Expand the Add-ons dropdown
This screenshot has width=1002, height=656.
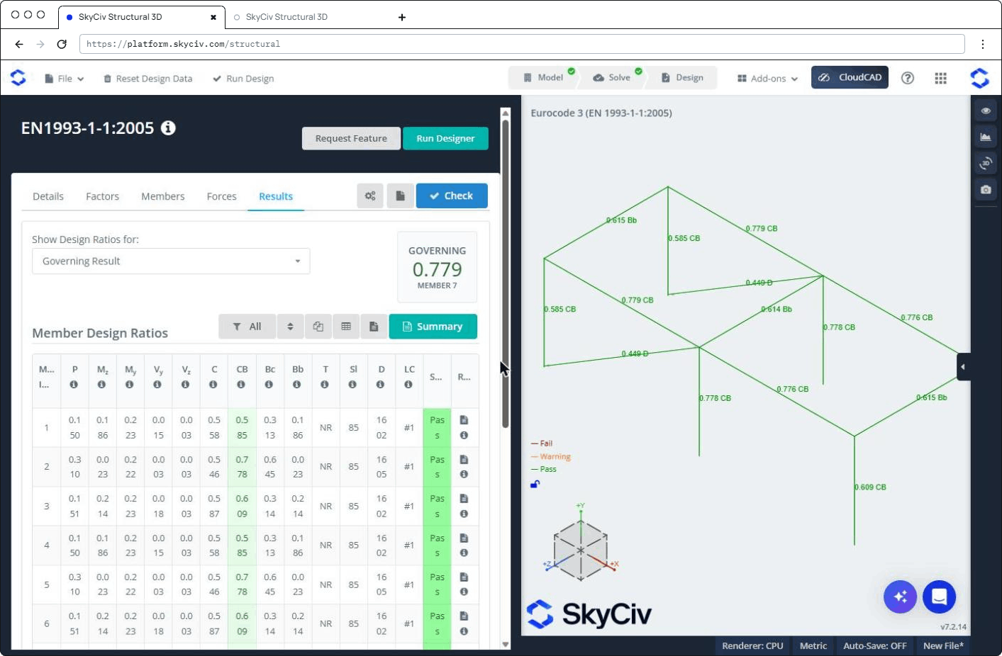(x=768, y=79)
